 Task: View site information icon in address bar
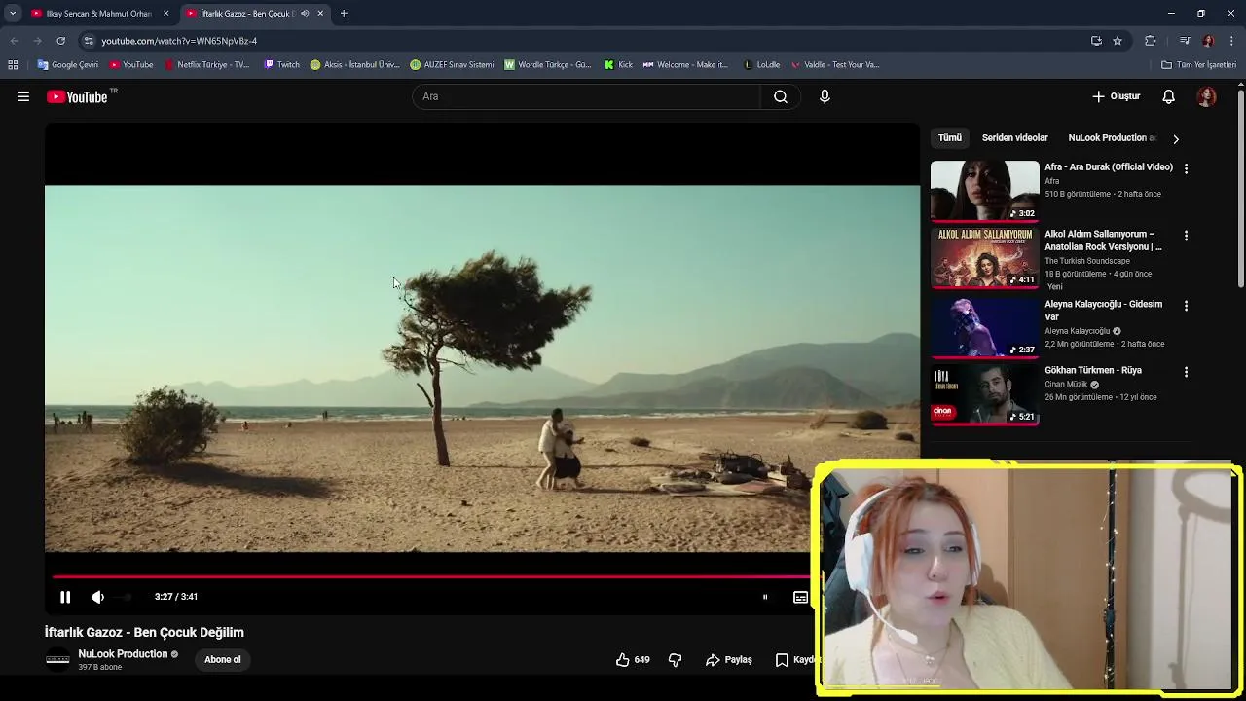[x=89, y=41]
